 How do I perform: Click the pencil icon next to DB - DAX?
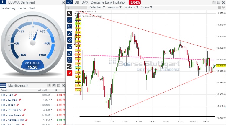[15, 95]
